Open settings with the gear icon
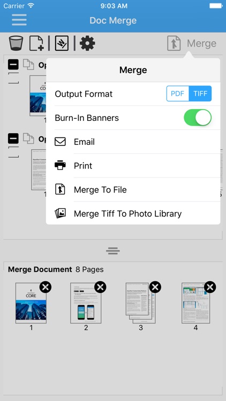Image resolution: width=226 pixels, height=401 pixels. pos(87,43)
